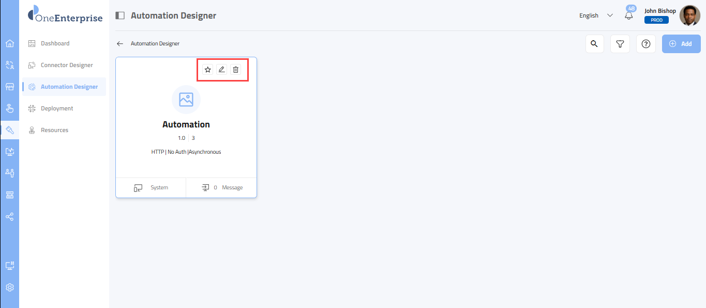Open settings gear in left rail

coord(9,287)
